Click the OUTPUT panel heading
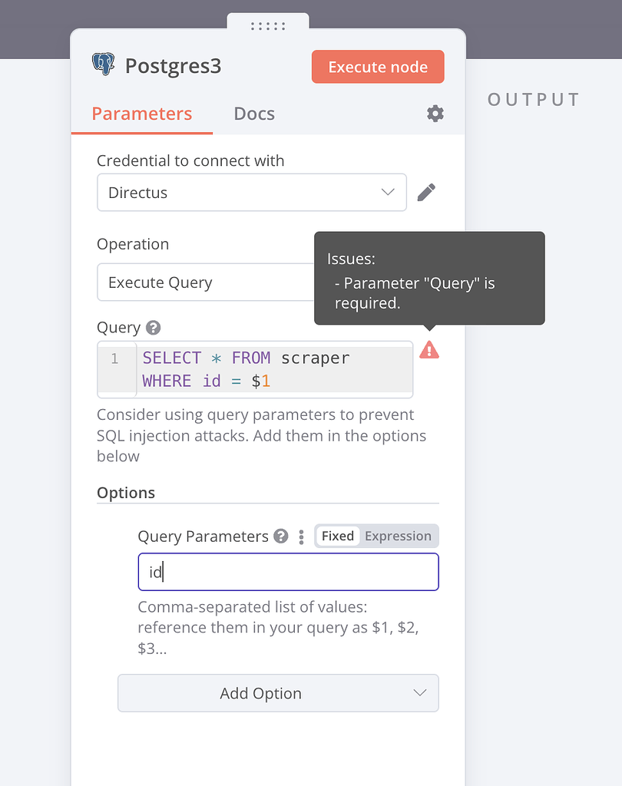Screen dimensions: 622x786 [x=534, y=100]
